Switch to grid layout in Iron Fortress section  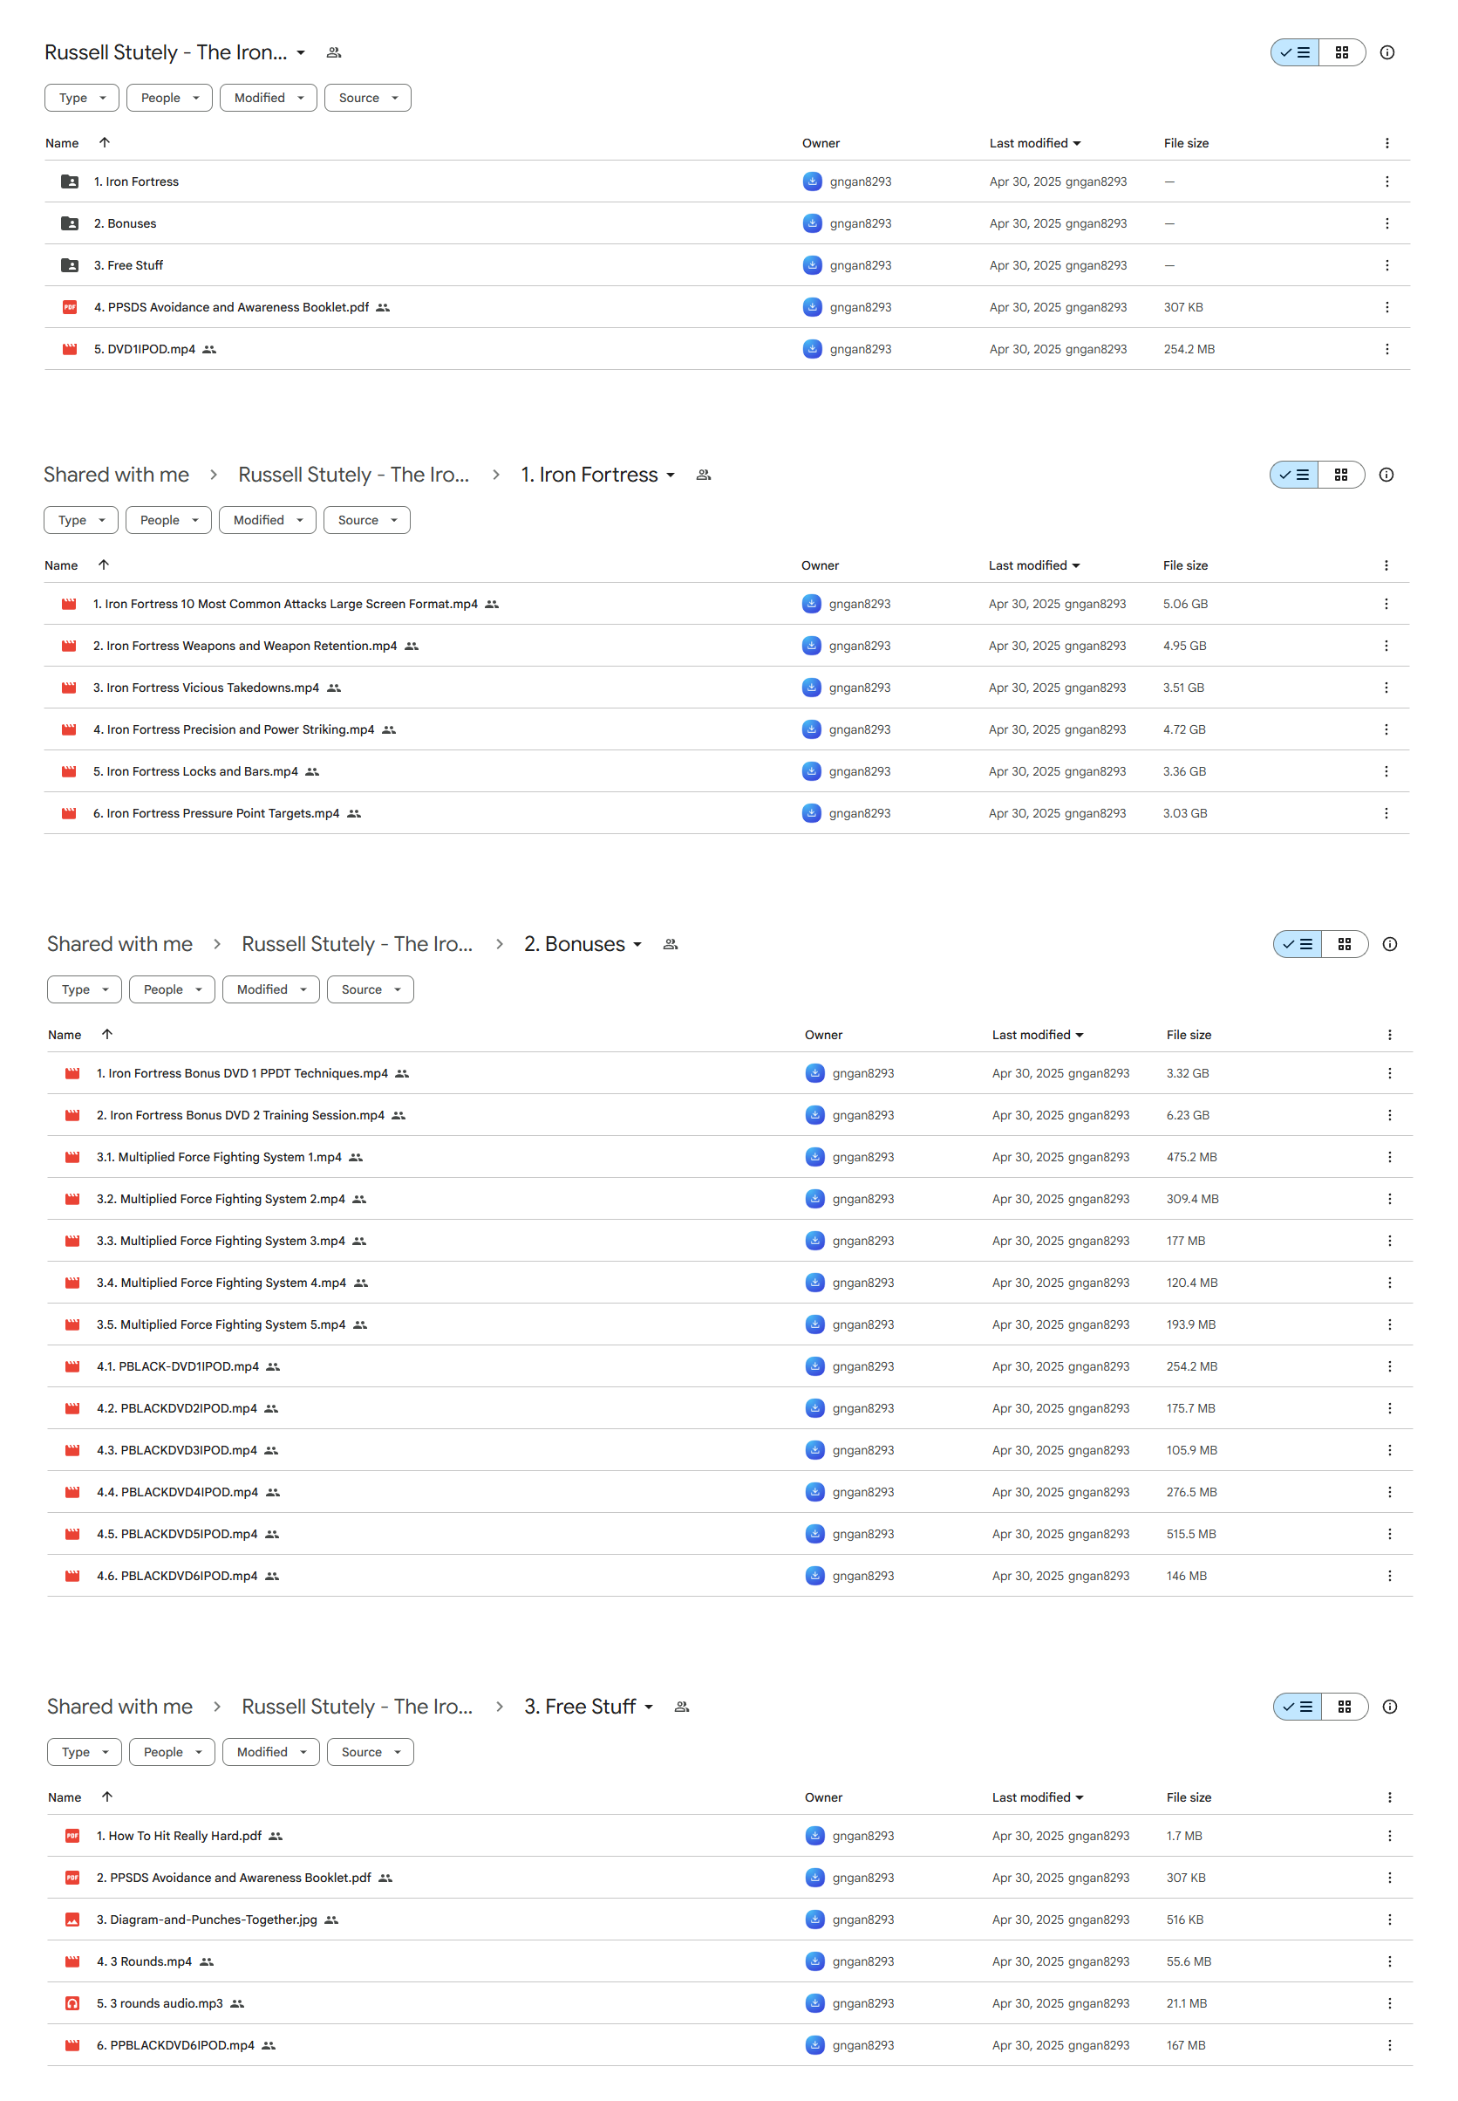(x=1341, y=476)
